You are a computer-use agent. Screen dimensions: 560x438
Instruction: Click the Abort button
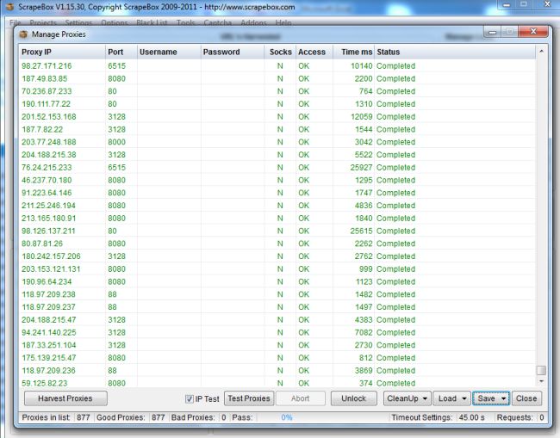point(301,398)
